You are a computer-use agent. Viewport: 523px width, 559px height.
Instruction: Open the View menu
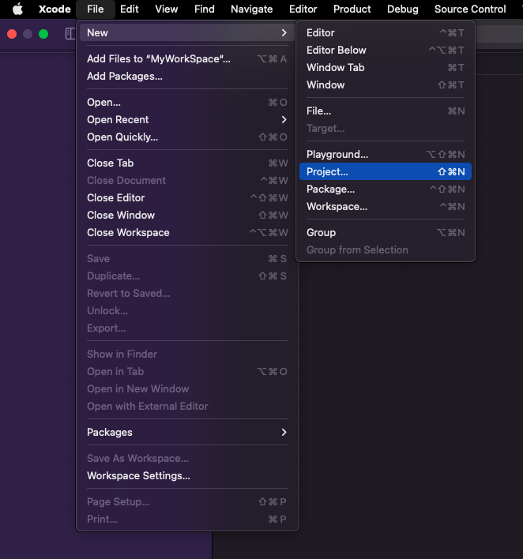pos(166,9)
